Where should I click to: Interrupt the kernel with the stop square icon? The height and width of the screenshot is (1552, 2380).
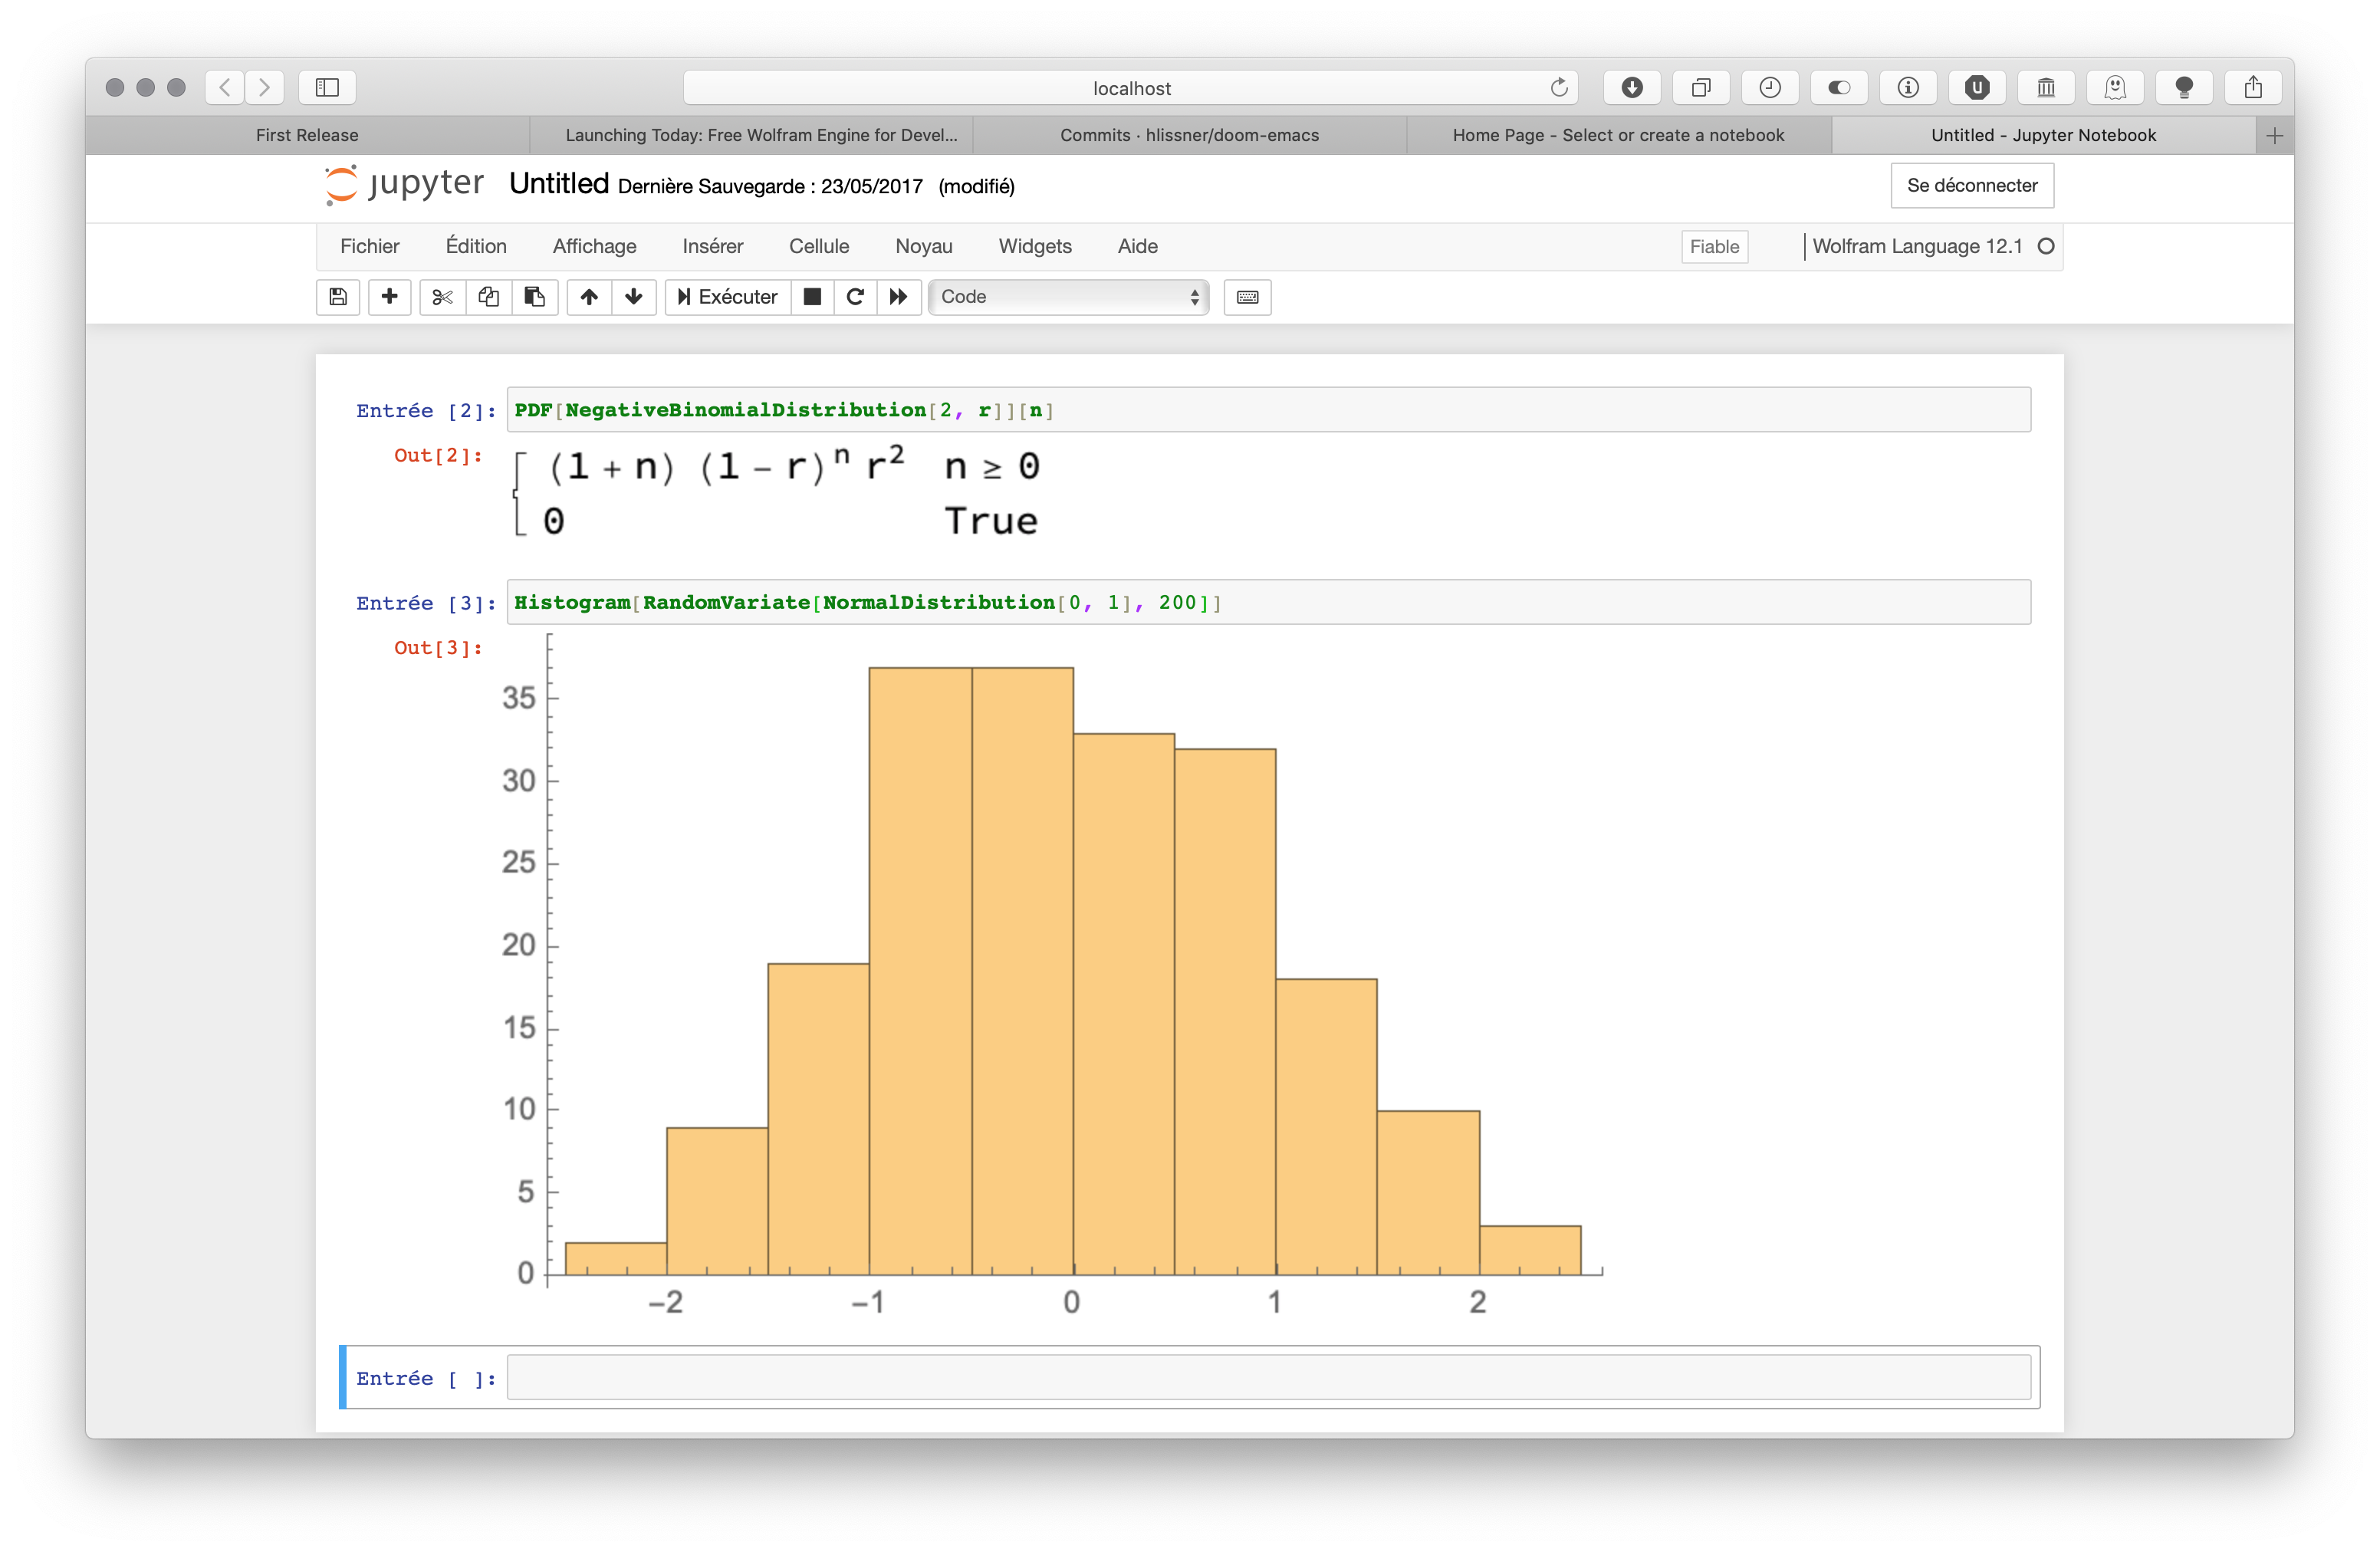coord(813,297)
